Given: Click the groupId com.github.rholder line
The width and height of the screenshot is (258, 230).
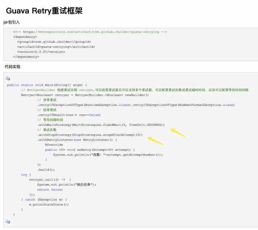Looking at the screenshot, I should [x=54, y=42].
